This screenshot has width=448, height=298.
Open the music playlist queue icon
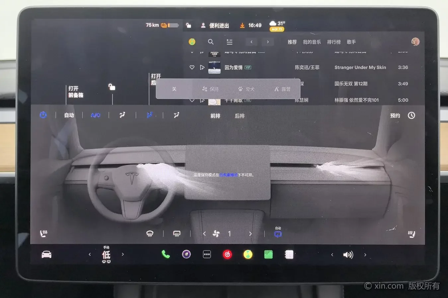tap(229, 42)
